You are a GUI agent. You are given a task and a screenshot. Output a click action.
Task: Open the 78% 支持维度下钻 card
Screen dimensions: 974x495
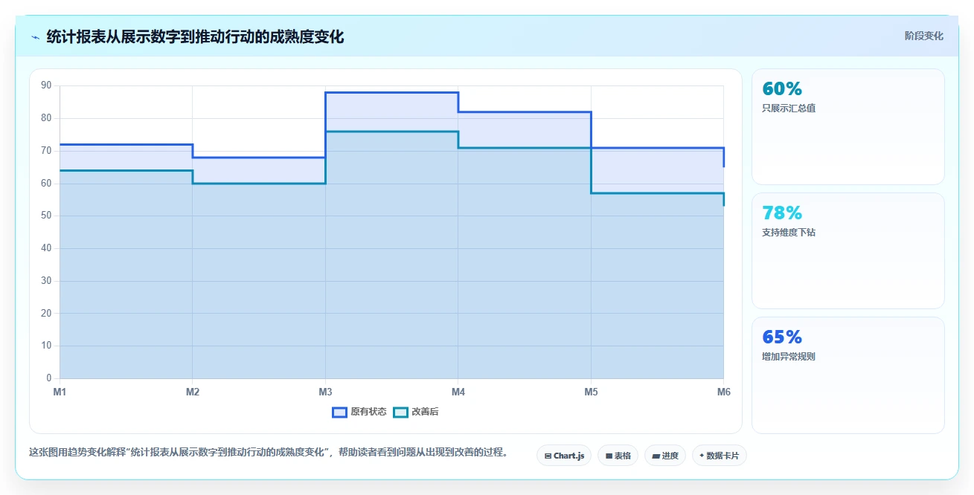coord(848,250)
